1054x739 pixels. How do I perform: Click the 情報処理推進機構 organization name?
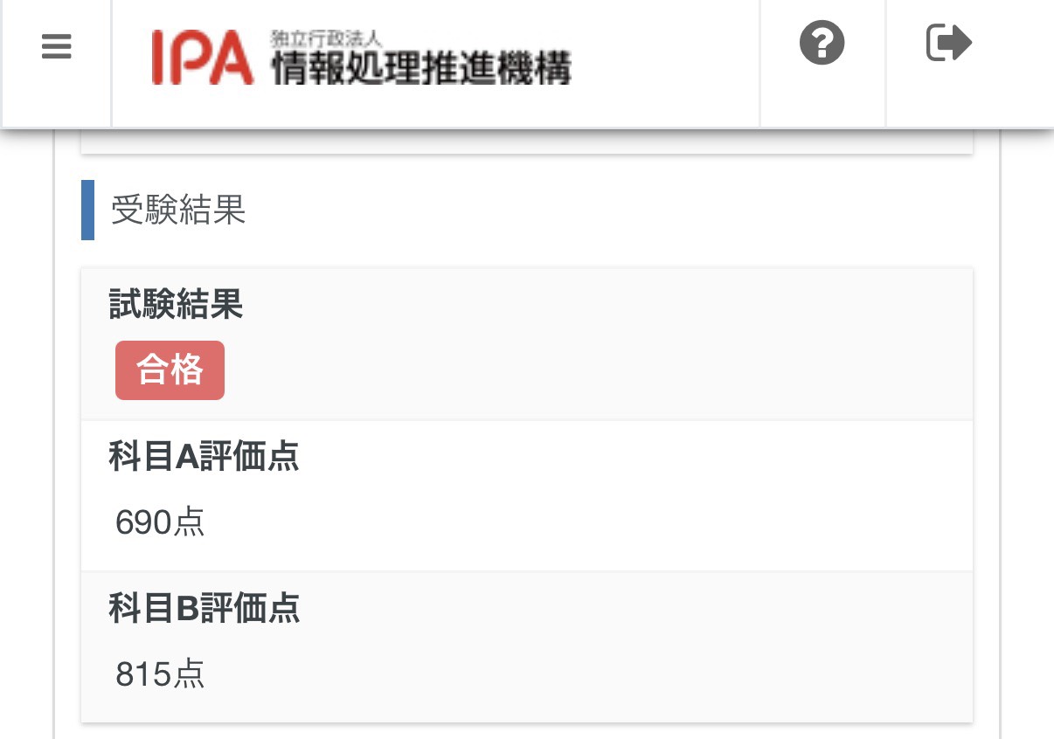tap(420, 67)
